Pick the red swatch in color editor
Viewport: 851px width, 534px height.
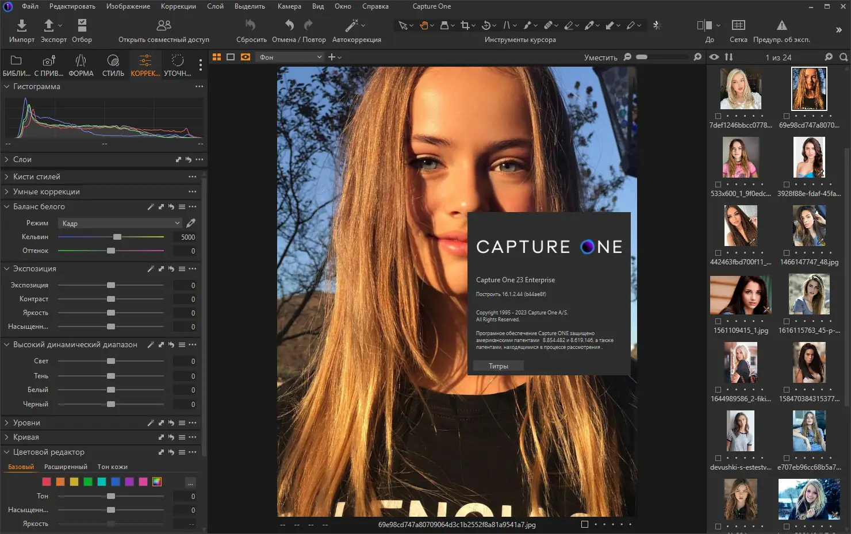coord(47,482)
